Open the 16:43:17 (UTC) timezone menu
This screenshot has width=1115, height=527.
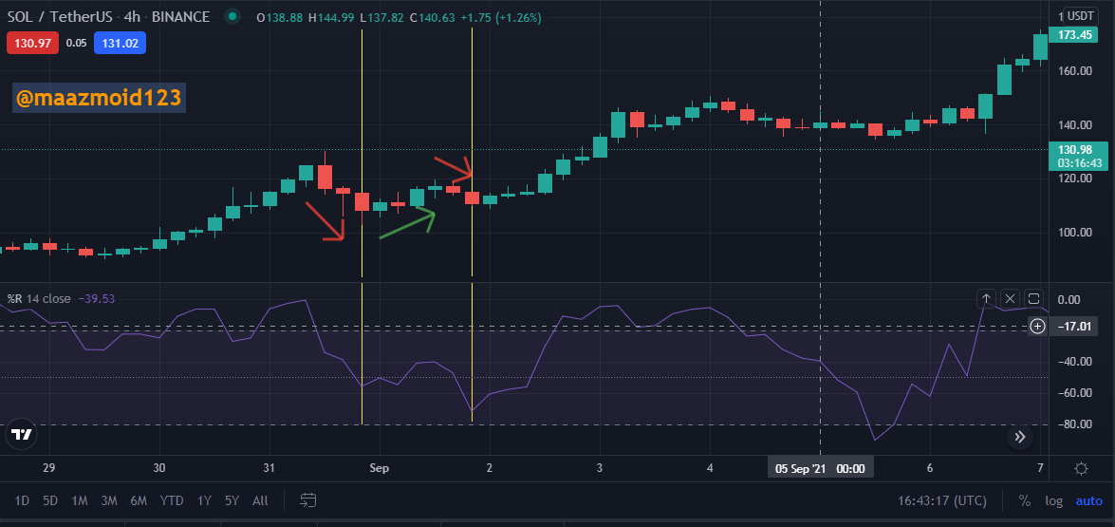pyautogui.click(x=942, y=500)
